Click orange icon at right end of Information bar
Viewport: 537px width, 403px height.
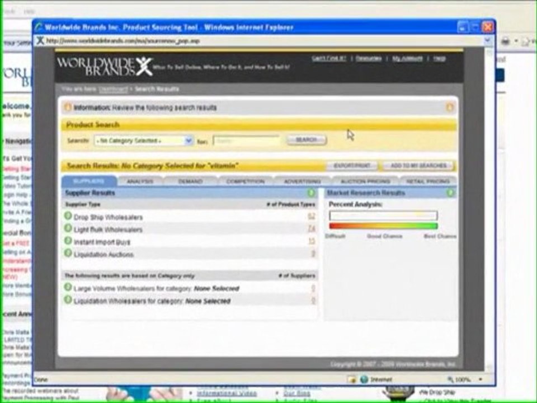point(450,107)
